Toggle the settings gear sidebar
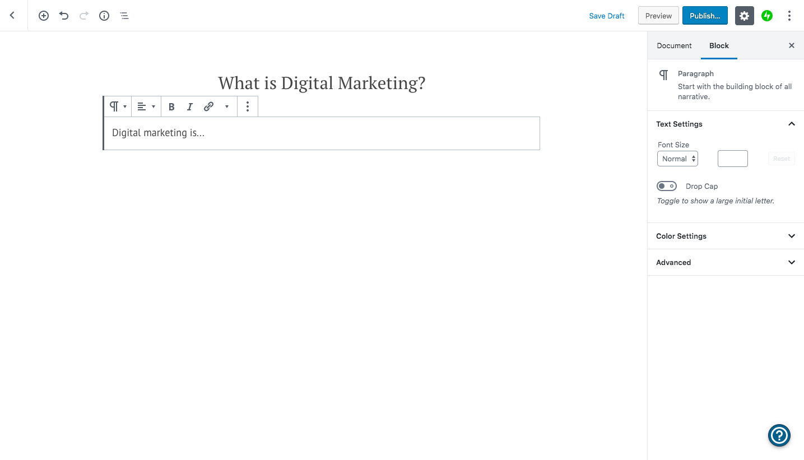This screenshot has height=460, width=804. 744,16
